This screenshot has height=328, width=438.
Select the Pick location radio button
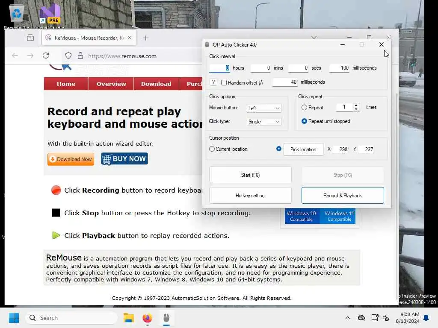pyautogui.click(x=278, y=149)
